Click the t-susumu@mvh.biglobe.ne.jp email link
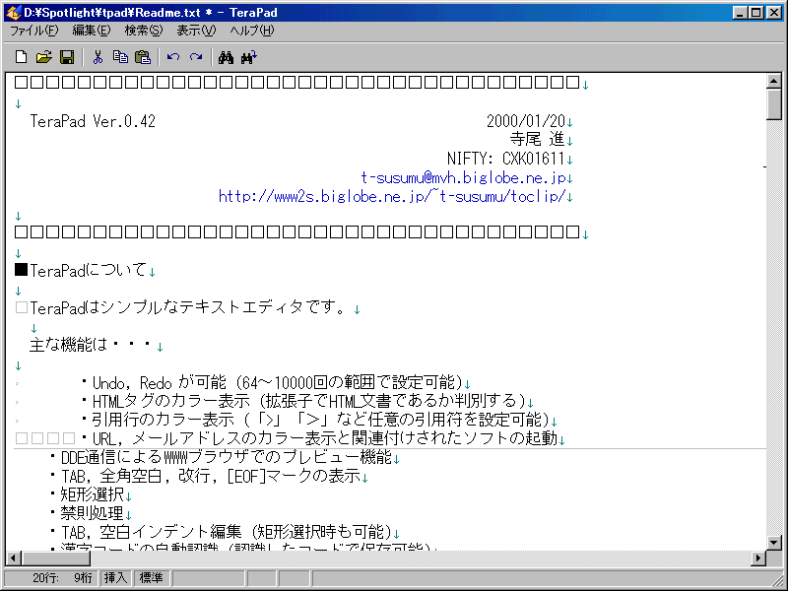The height and width of the screenshot is (591, 788). (x=463, y=178)
